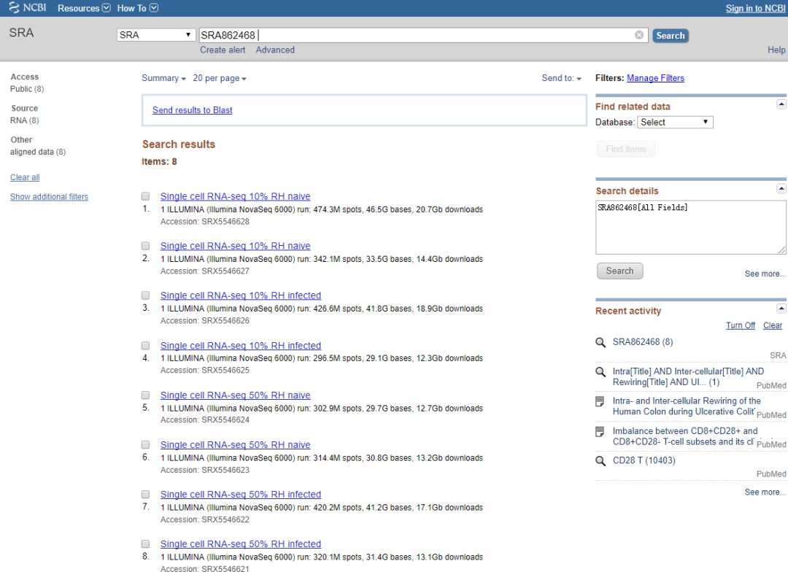Viewport: 788px width, 580px height.
Task: Check result 8 with accession SRX5546621
Action: click(145, 544)
